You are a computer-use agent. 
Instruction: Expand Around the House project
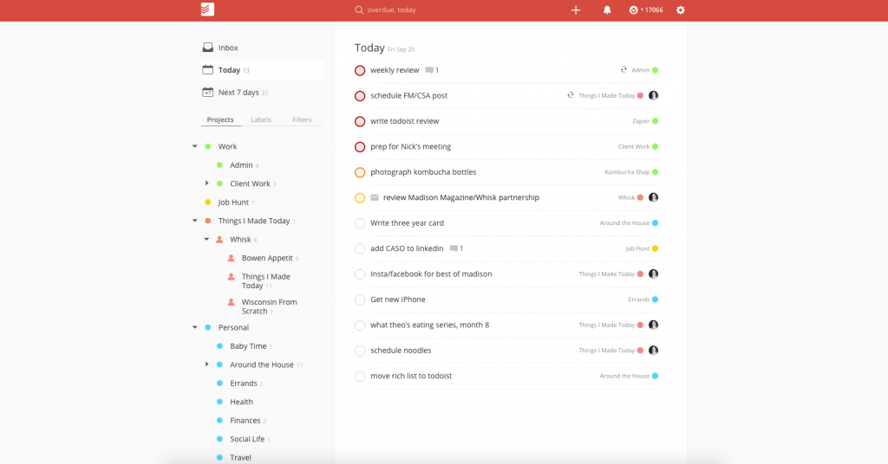207,364
